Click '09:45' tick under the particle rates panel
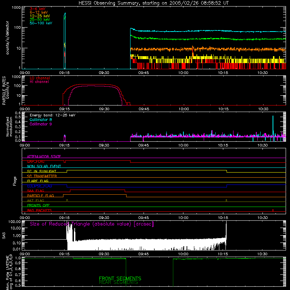 click(144, 109)
